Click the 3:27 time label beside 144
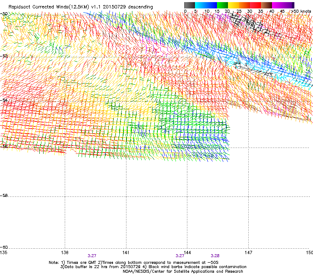 (x=180, y=256)
